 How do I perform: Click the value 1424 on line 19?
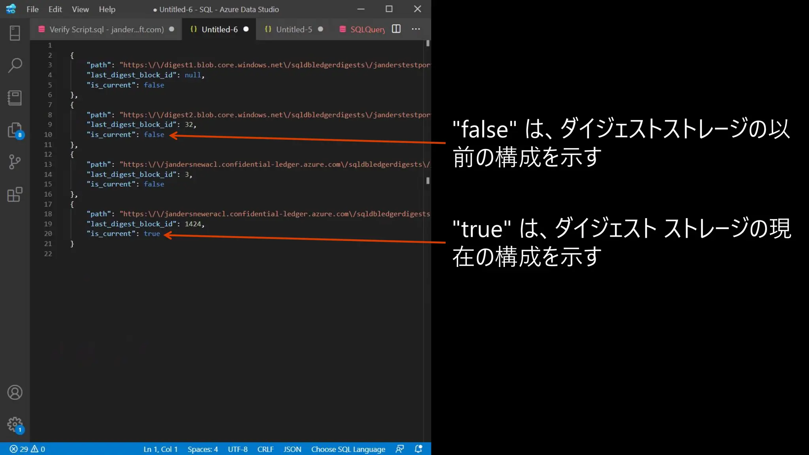point(193,224)
